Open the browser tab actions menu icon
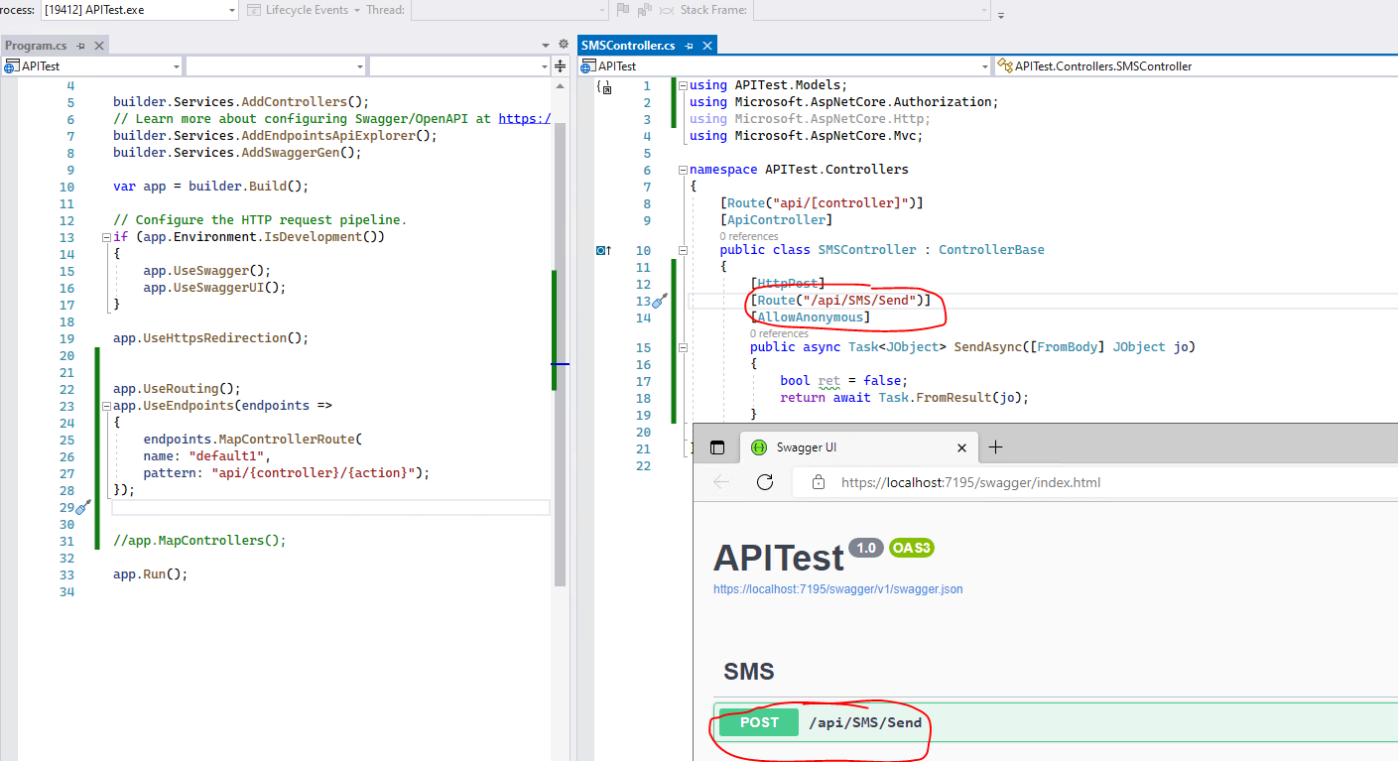Viewport: 1398px width, 762px height. coord(717,447)
